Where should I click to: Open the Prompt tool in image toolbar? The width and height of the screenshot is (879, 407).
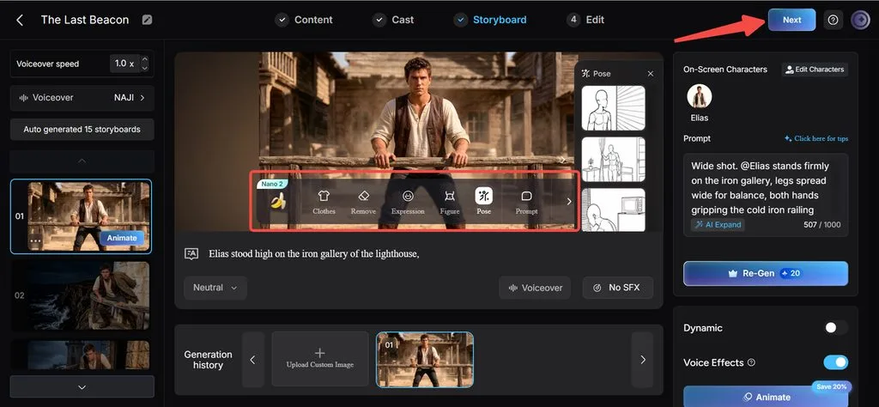[x=526, y=202]
